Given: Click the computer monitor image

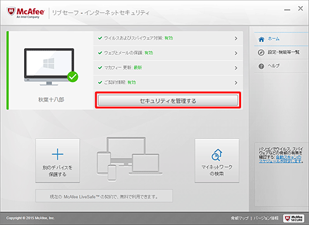Looking at the screenshot, I should tap(49, 67).
